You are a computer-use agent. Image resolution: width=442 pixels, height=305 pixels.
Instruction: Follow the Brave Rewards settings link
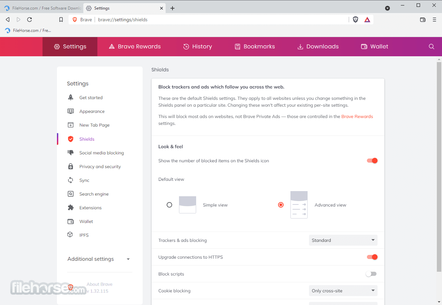pos(357,116)
